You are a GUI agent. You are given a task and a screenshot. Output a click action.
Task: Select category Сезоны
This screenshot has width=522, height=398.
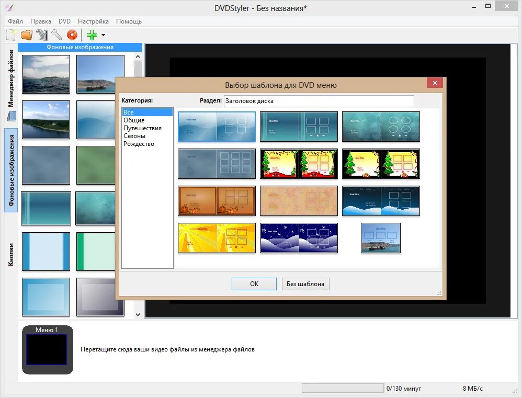(x=147, y=136)
